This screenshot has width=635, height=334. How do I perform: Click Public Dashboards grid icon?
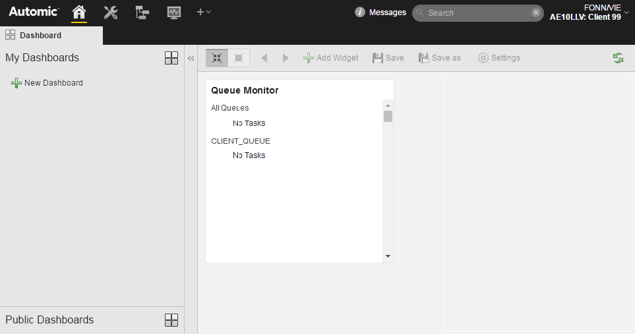pyautogui.click(x=171, y=320)
